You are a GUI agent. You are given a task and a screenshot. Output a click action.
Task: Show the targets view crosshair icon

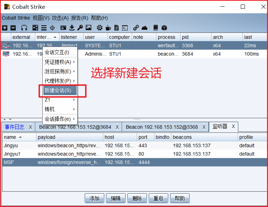coord(52,28)
